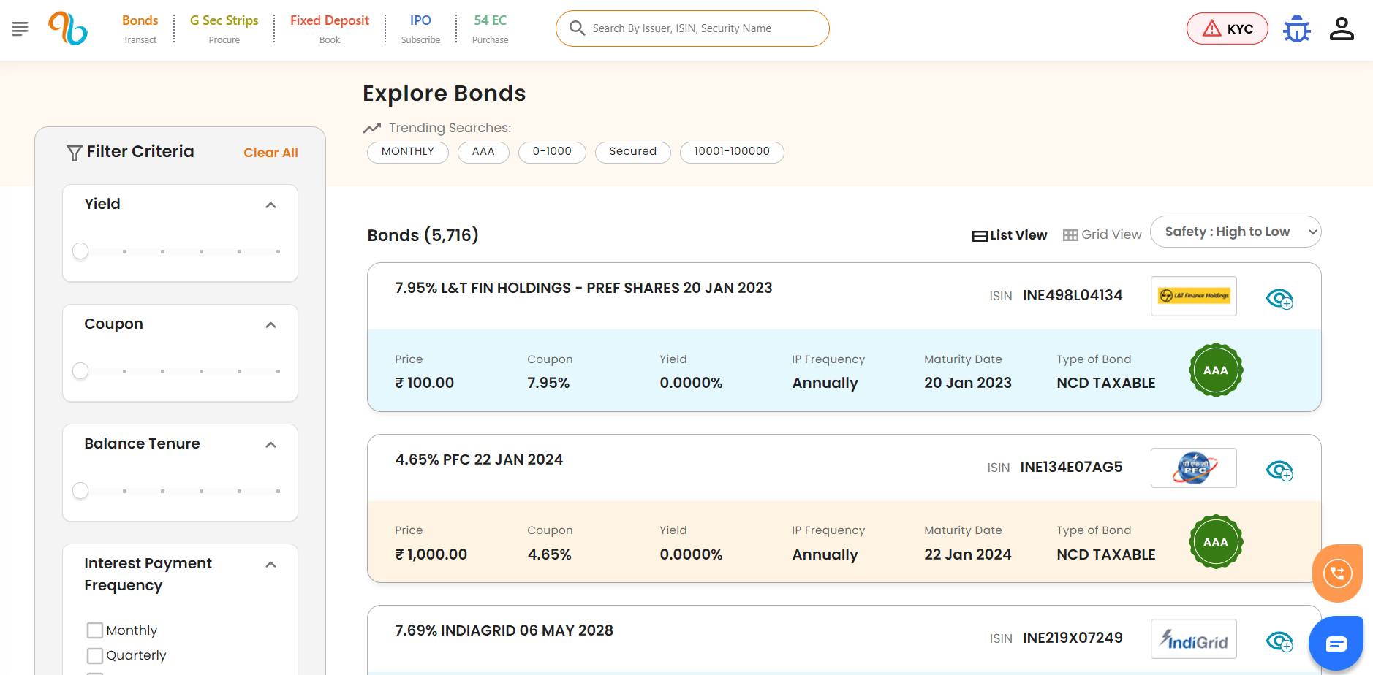This screenshot has width=1373, height=675.
Task: Select the Secured trending search chip
Action: pos(633,152)
